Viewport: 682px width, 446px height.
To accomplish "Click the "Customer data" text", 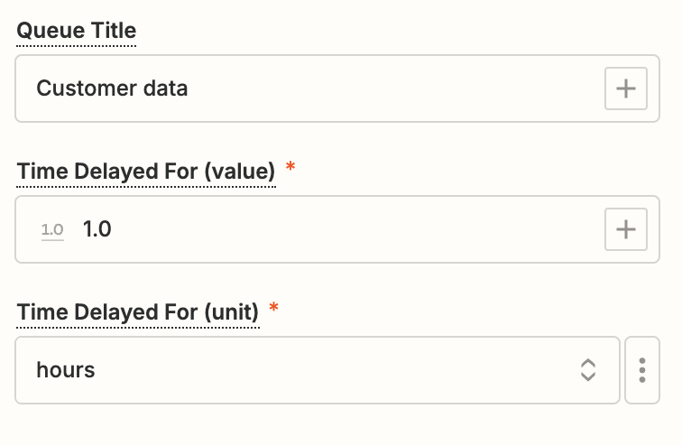I will tap(112, 88).
